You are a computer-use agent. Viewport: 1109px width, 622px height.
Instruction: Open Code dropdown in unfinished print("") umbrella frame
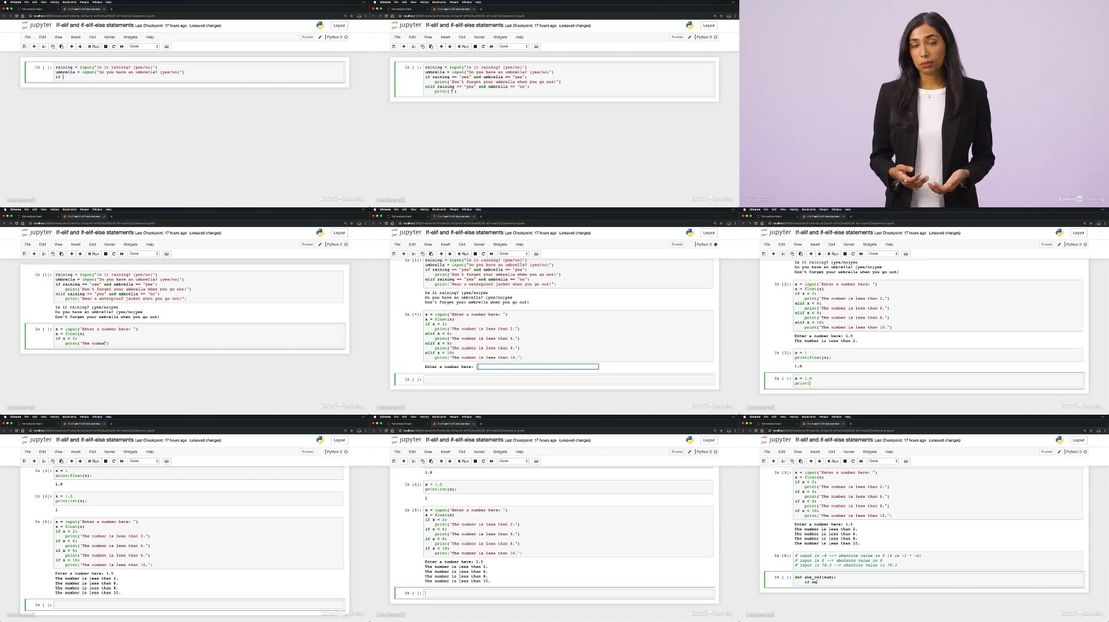tap(514, 46)
